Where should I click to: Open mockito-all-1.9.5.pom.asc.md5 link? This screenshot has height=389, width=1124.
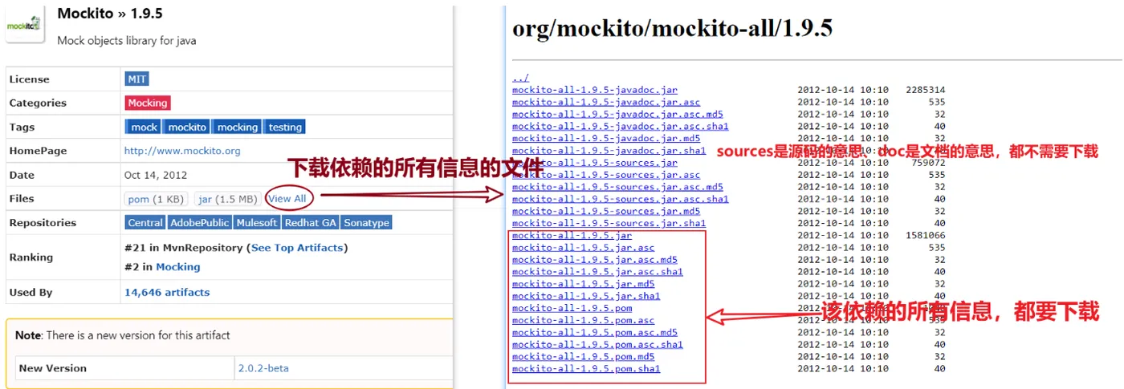coord(595,332)
